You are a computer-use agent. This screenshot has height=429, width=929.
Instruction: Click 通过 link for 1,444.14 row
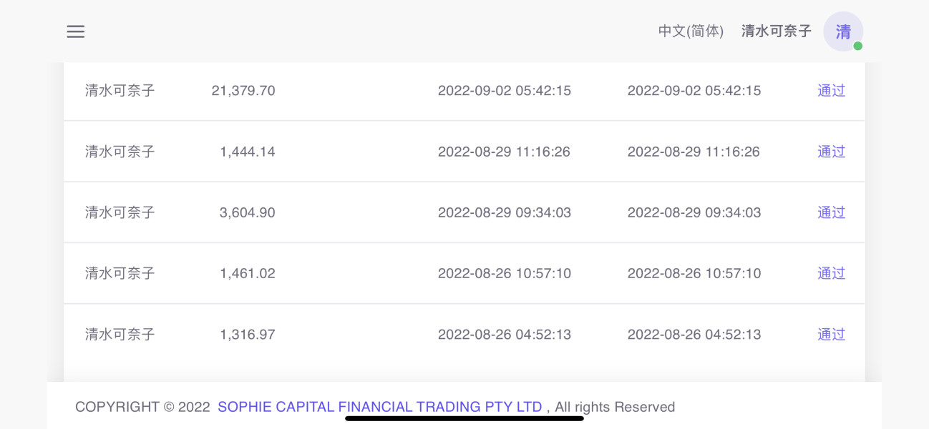click(x=832, y=152)
